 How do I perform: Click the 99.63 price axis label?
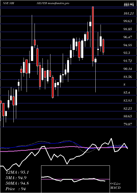click(x=128, y=21)
